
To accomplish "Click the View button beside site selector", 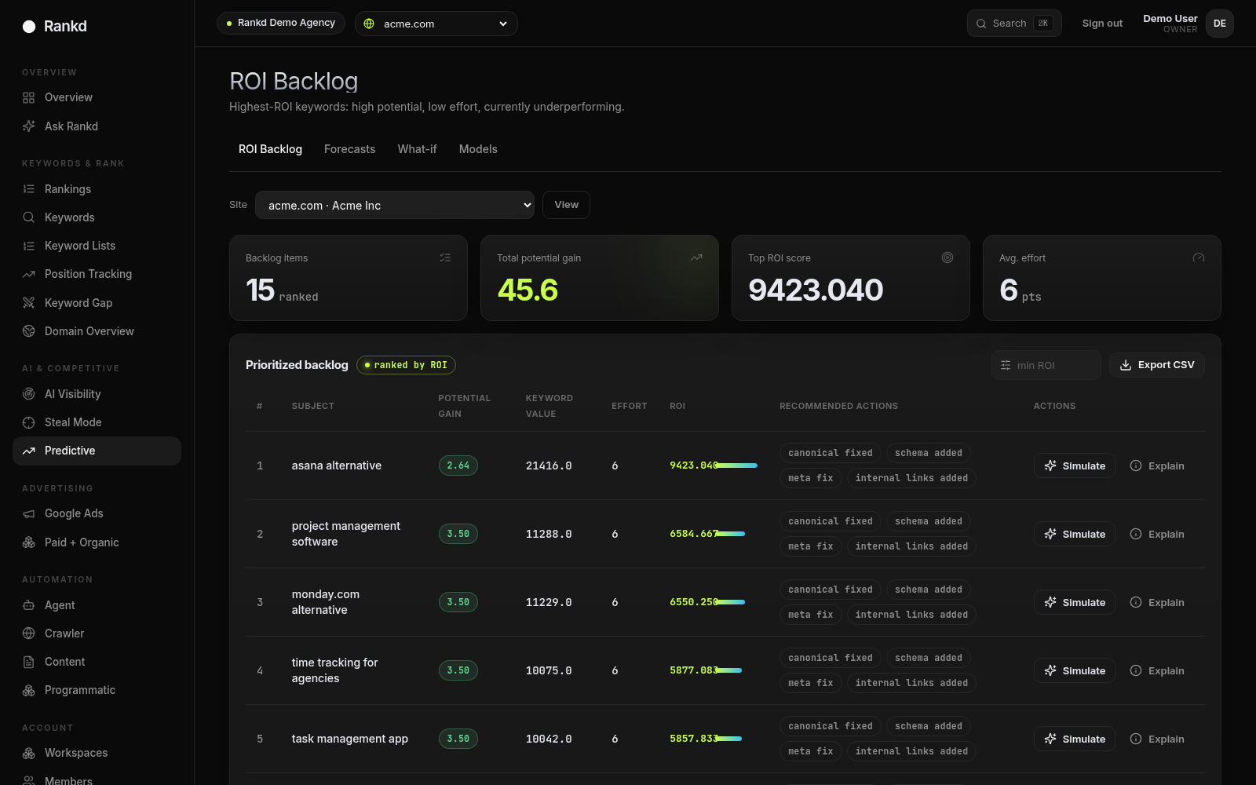I will coord(566,205).
